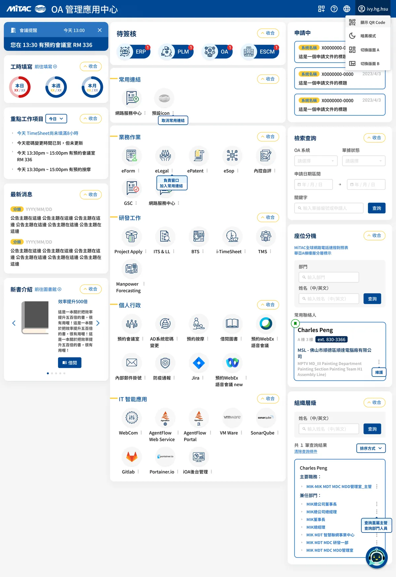Open the BTS icon
This screenshot has width=396, height=577.
point(199,237)
